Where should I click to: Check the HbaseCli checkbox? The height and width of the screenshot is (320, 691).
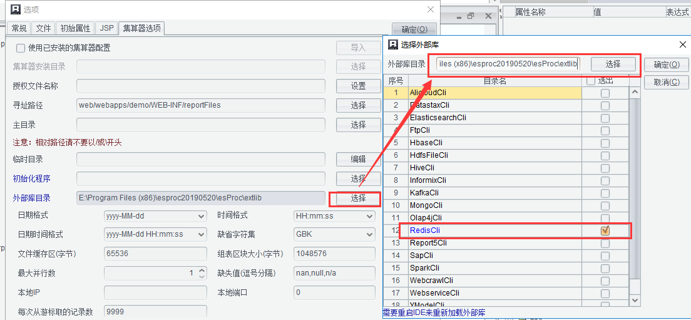point(605,143)
